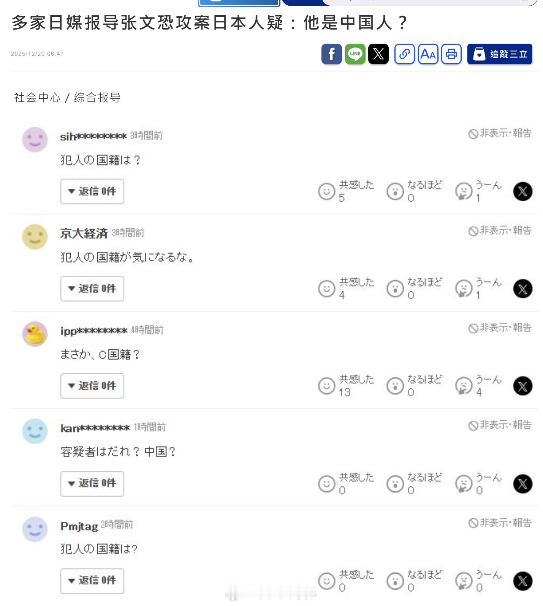Expand 返信 0件 replies under Pmjtag comment
This screenshot has height=606, width=543.
point(92,581)
